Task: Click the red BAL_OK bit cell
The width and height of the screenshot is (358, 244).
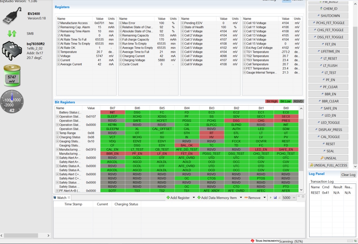Action: pos(187,145)
